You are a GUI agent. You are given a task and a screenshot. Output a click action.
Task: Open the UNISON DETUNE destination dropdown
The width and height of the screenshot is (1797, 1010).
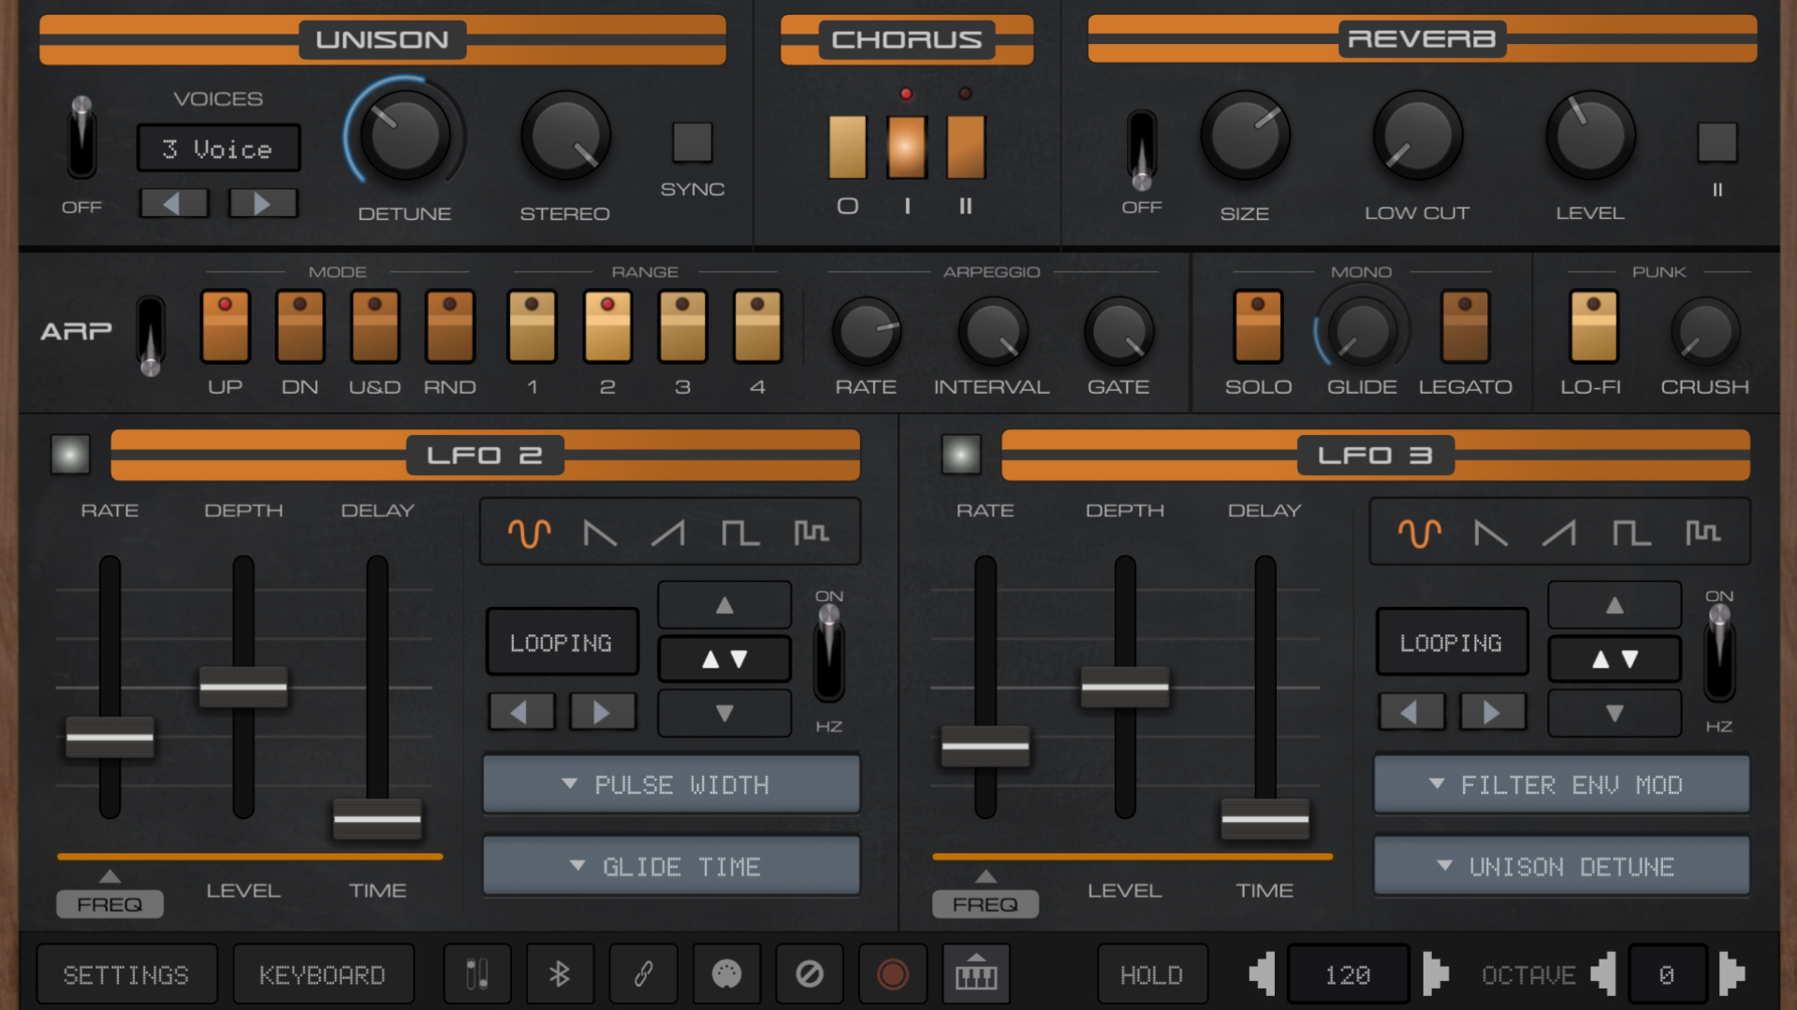click(1560, 867)
